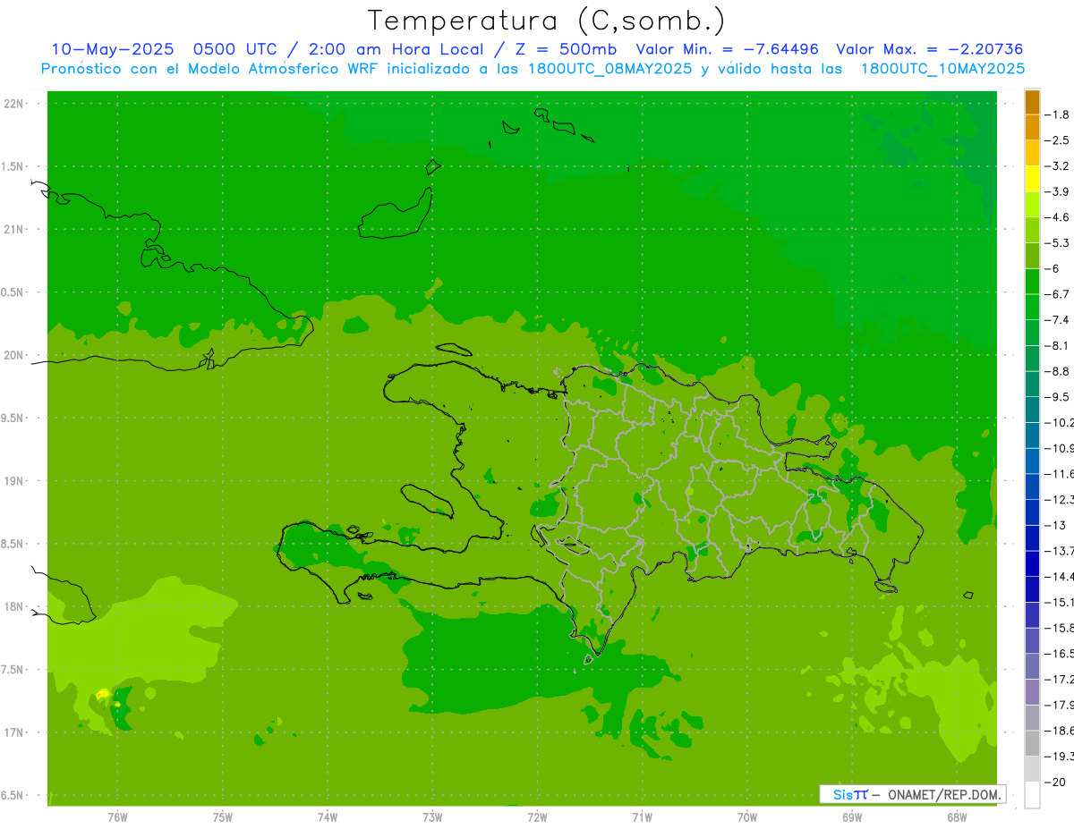Click the small yellow warm spot near 76W
The width and height of the screenshot is (1074, 829).
coord(102,694)
